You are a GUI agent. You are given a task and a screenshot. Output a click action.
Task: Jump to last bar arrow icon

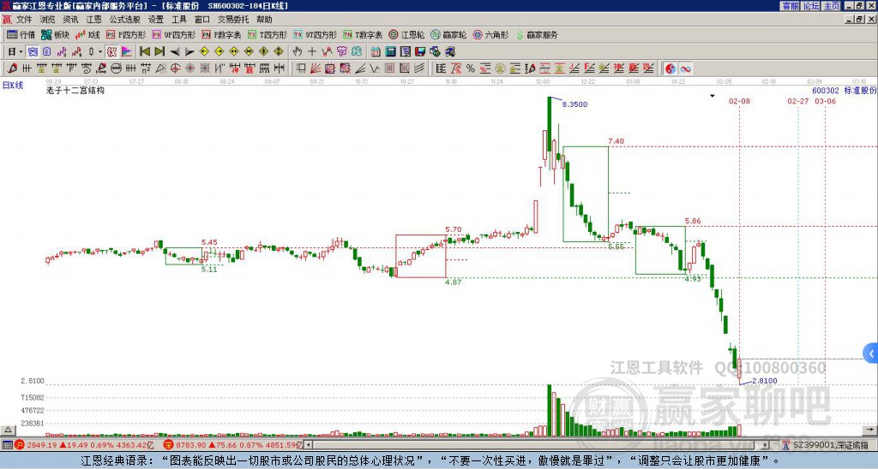(159, 51)
